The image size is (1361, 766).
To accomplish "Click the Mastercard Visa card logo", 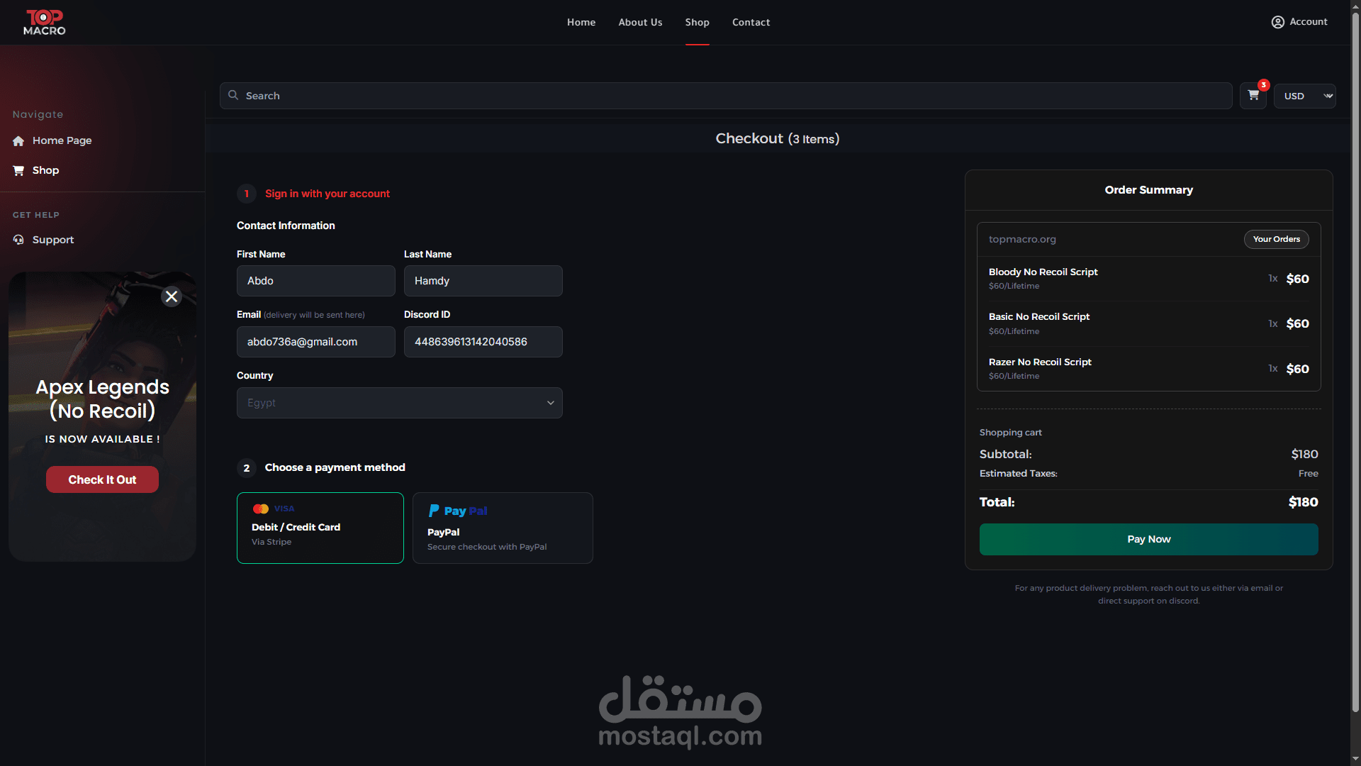I will pos(274,509).
